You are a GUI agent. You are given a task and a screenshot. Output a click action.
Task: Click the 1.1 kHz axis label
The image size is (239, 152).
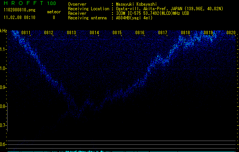click(3, 49)
